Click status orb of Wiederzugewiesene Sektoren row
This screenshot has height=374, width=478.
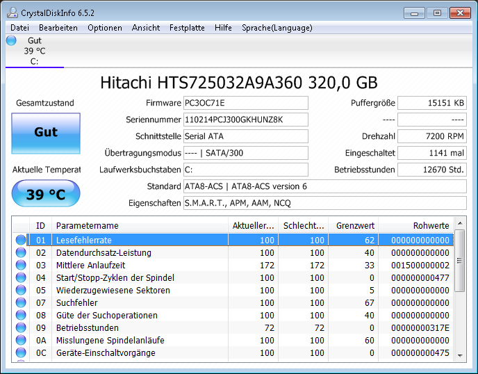pyautogui.click(x=21, y=290)
